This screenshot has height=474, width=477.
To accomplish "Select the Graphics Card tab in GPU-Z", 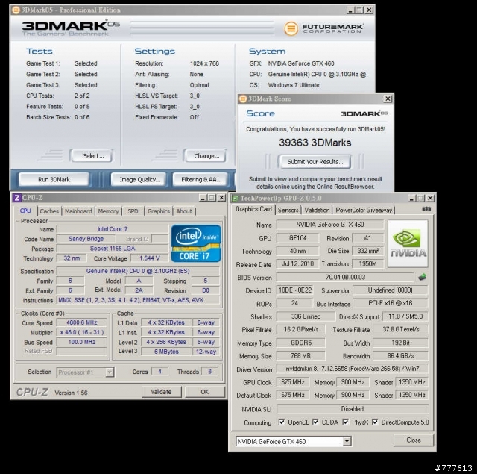I will (x=253, y=209).
